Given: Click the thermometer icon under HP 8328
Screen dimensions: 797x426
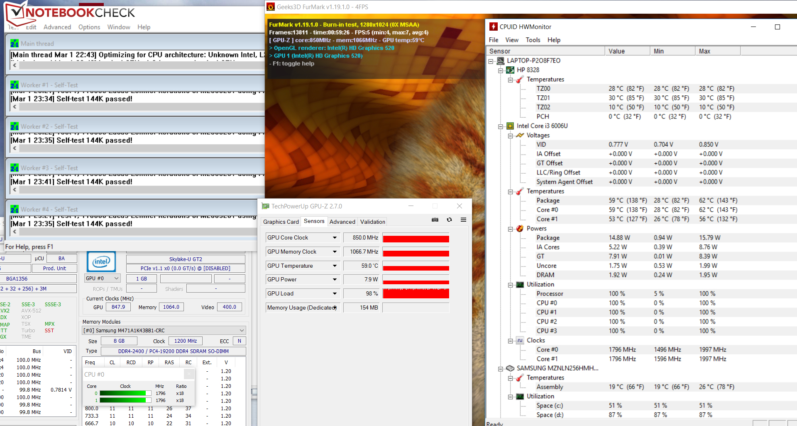Looking at the screenshot, I should (x=520, y=79).
